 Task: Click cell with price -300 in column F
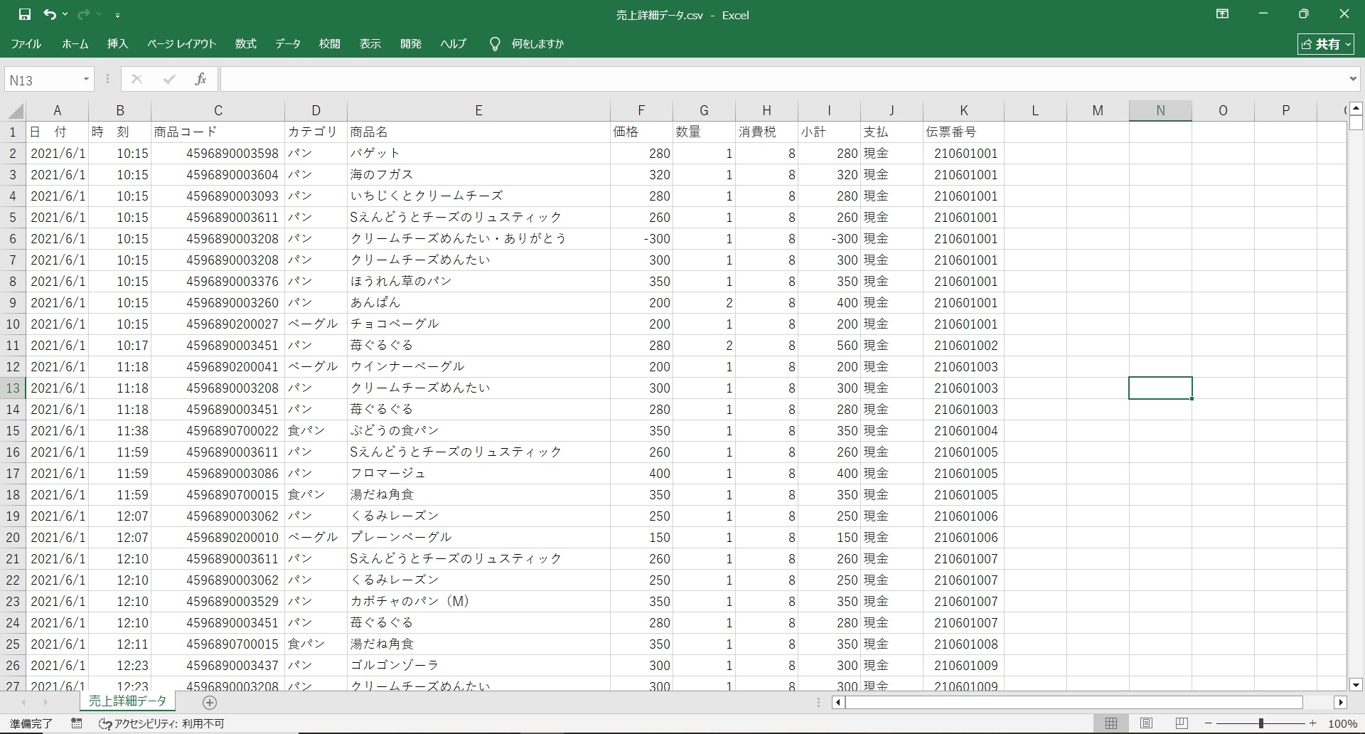[641, 239]
